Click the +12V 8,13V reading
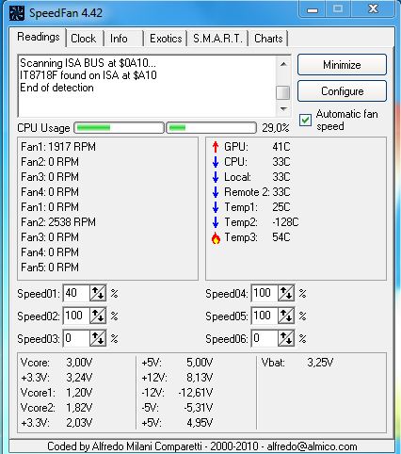This screenshot has height=454, width=401. [178, 378]
